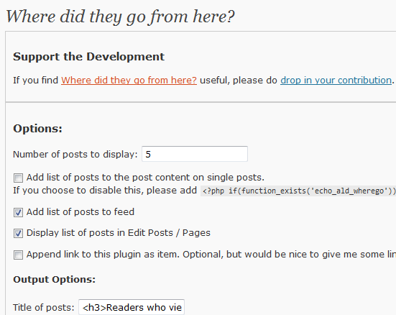This screenshot has width=396, height=315.
Task: Uncheck the 'Add list of posts to feed' checkbox
Action: (x=18, y=212)
